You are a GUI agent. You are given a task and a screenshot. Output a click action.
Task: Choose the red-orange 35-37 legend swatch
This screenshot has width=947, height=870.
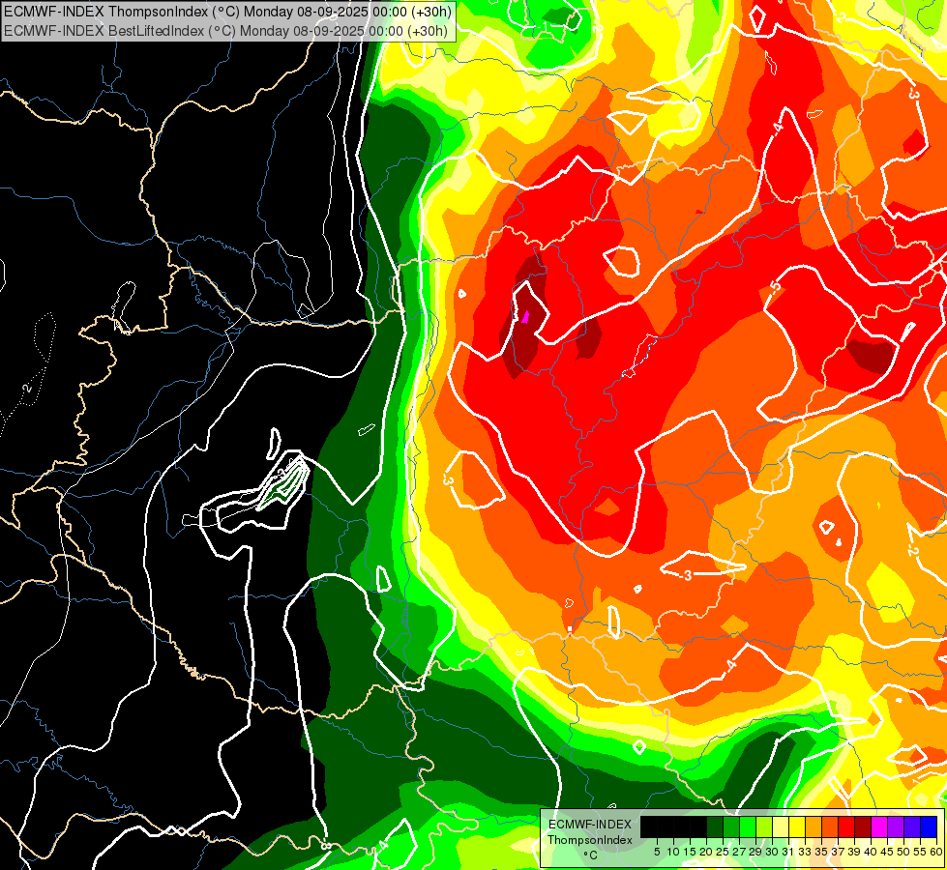[x=830, y=826]
